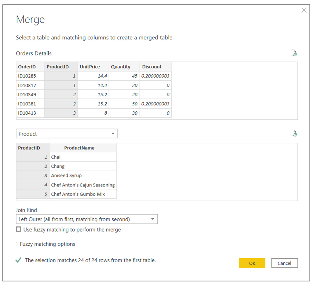Close the Merge dialog with X

tap(304, 11)
